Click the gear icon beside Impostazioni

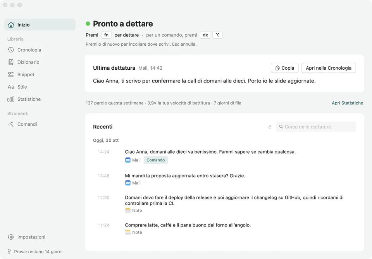[11, 237]
